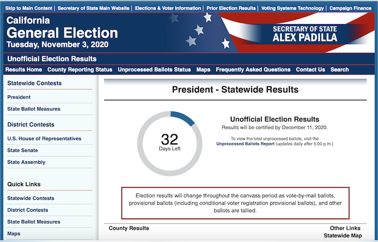Open Quick Links State Ballot Measures
378x242 pixels.
pyautogui.click(x=33, y=222)
